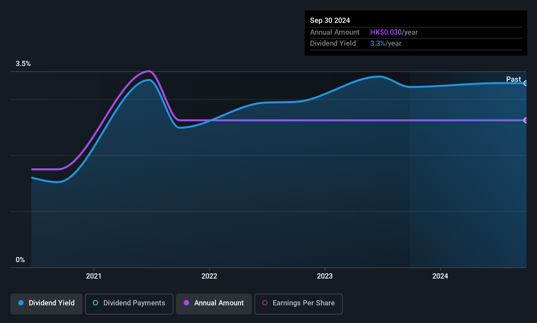Click the 2022 x-axis label

[209, 276]
